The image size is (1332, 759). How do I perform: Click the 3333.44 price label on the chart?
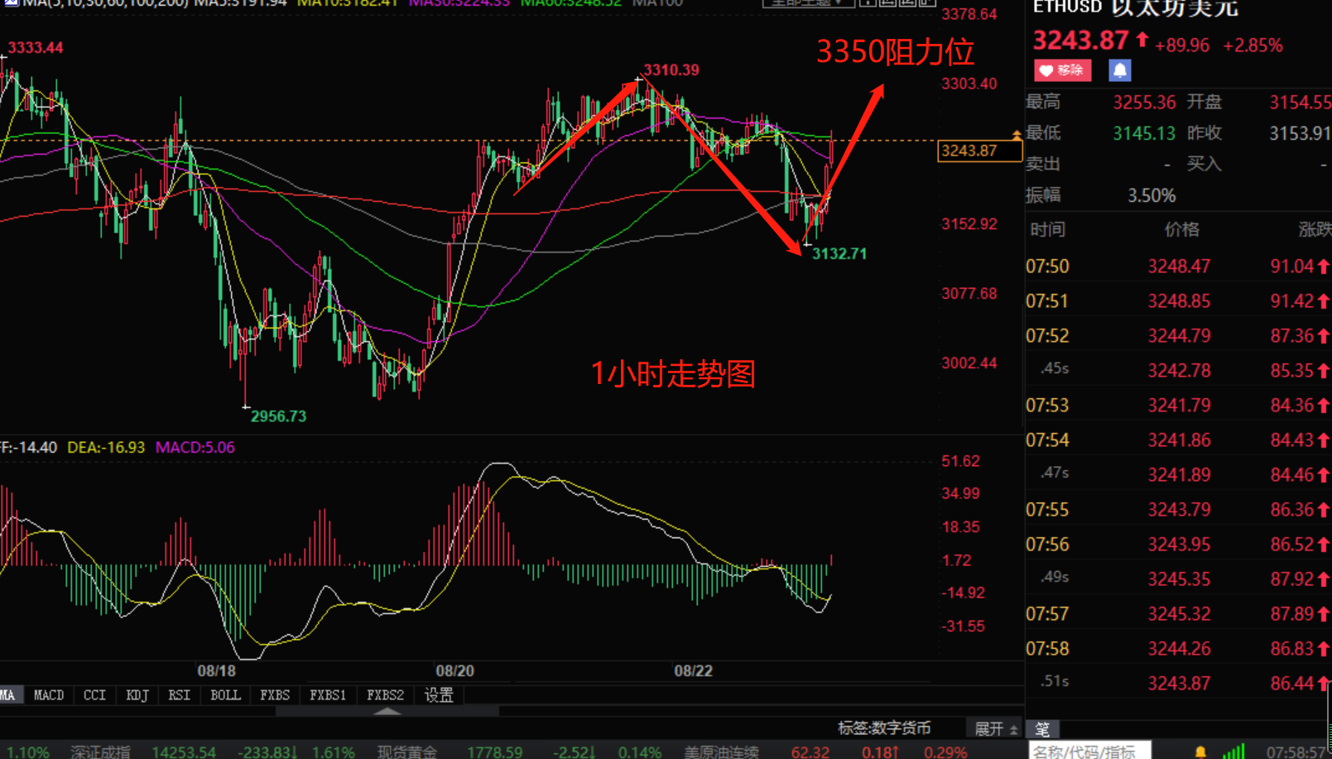click(36, 47)
